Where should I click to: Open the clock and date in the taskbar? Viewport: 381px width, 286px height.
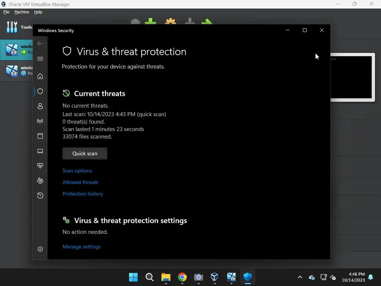(353, 277)
